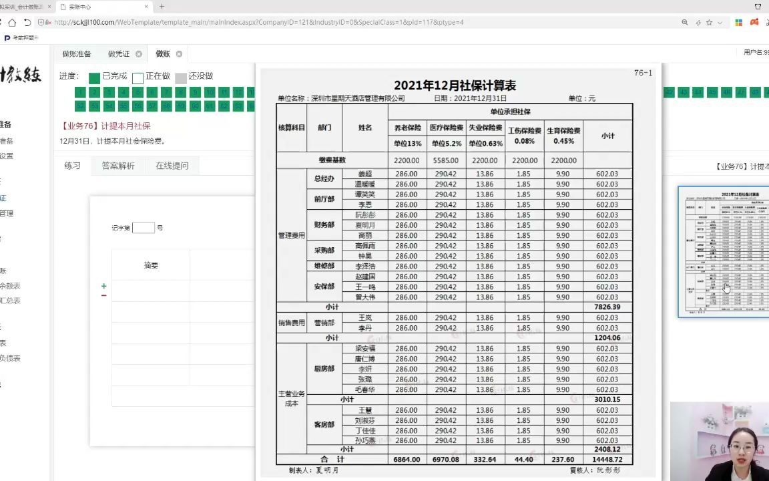Select the browser home icon

(x=12, y=22)
